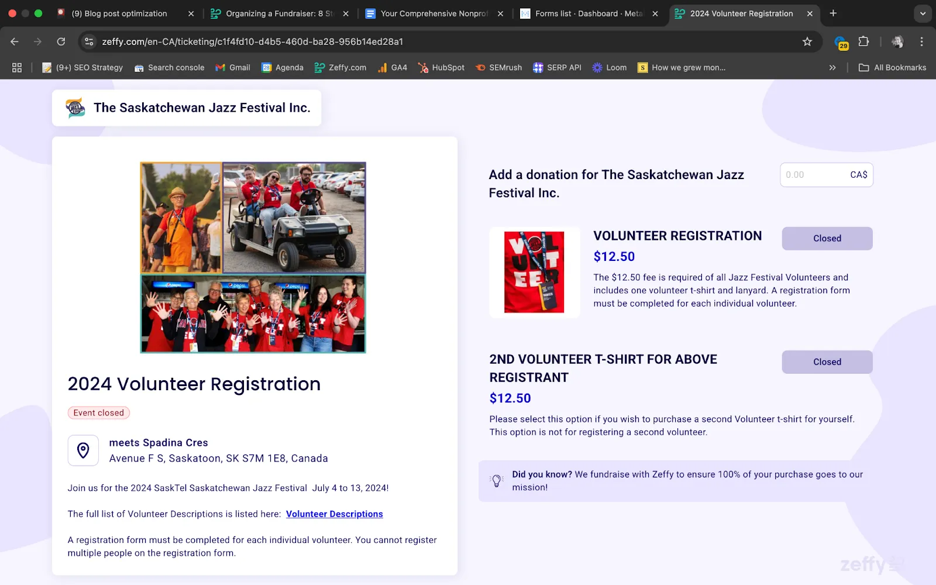Open SEMrush bookmark
This screenshot has width=936, height=585.
point(498,68)
